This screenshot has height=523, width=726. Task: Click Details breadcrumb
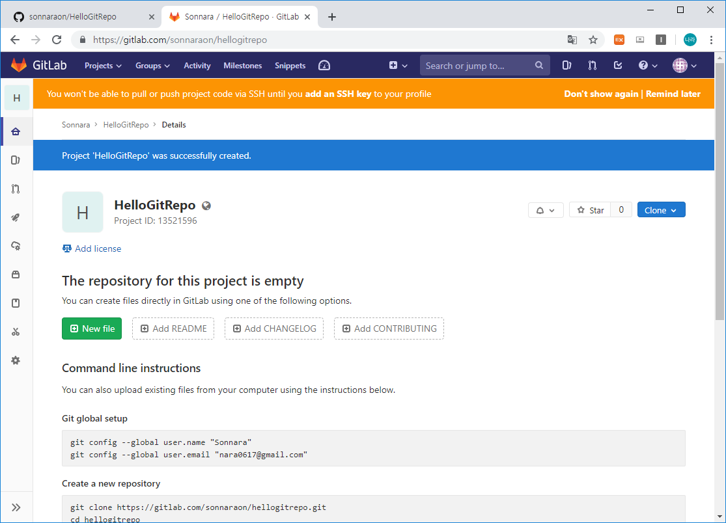click(x=174, y=125)
